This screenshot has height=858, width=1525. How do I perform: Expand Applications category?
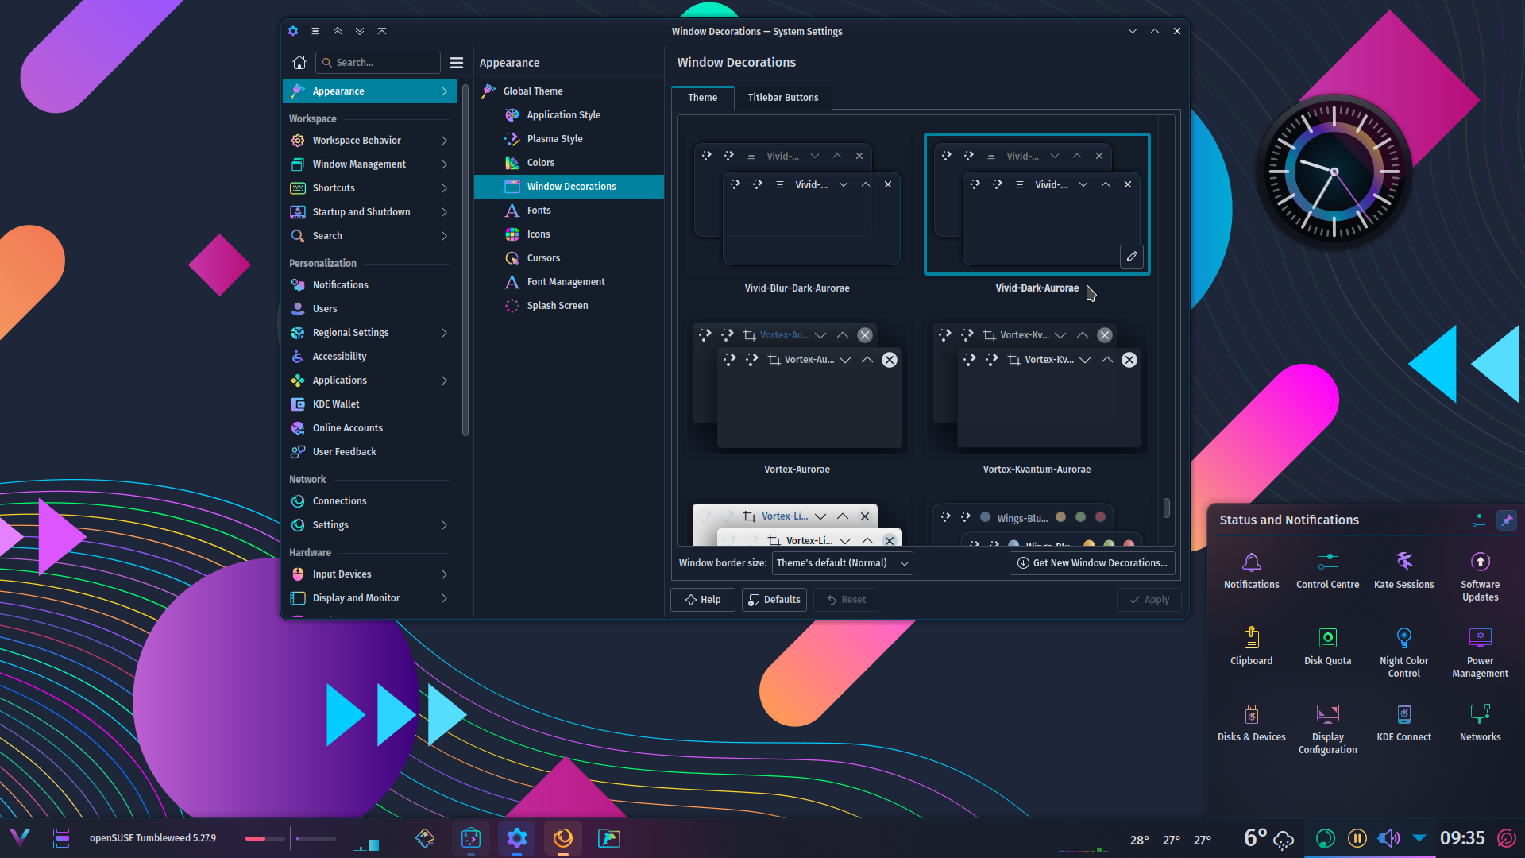[444, 381]
